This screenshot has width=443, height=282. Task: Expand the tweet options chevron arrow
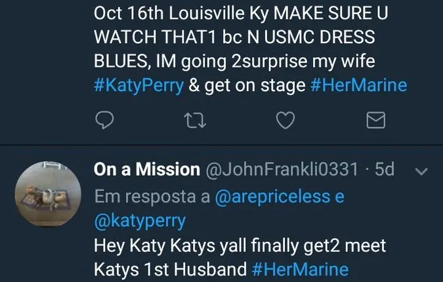tap(422, 171)
